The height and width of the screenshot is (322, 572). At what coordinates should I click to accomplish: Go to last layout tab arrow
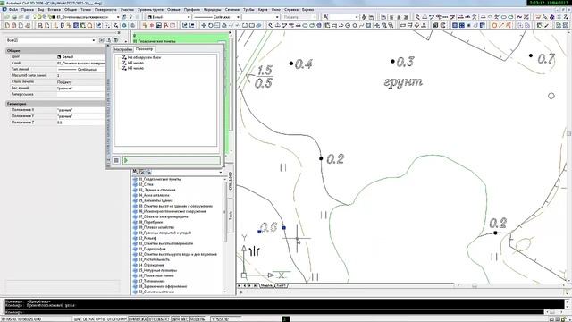point(256,285)
